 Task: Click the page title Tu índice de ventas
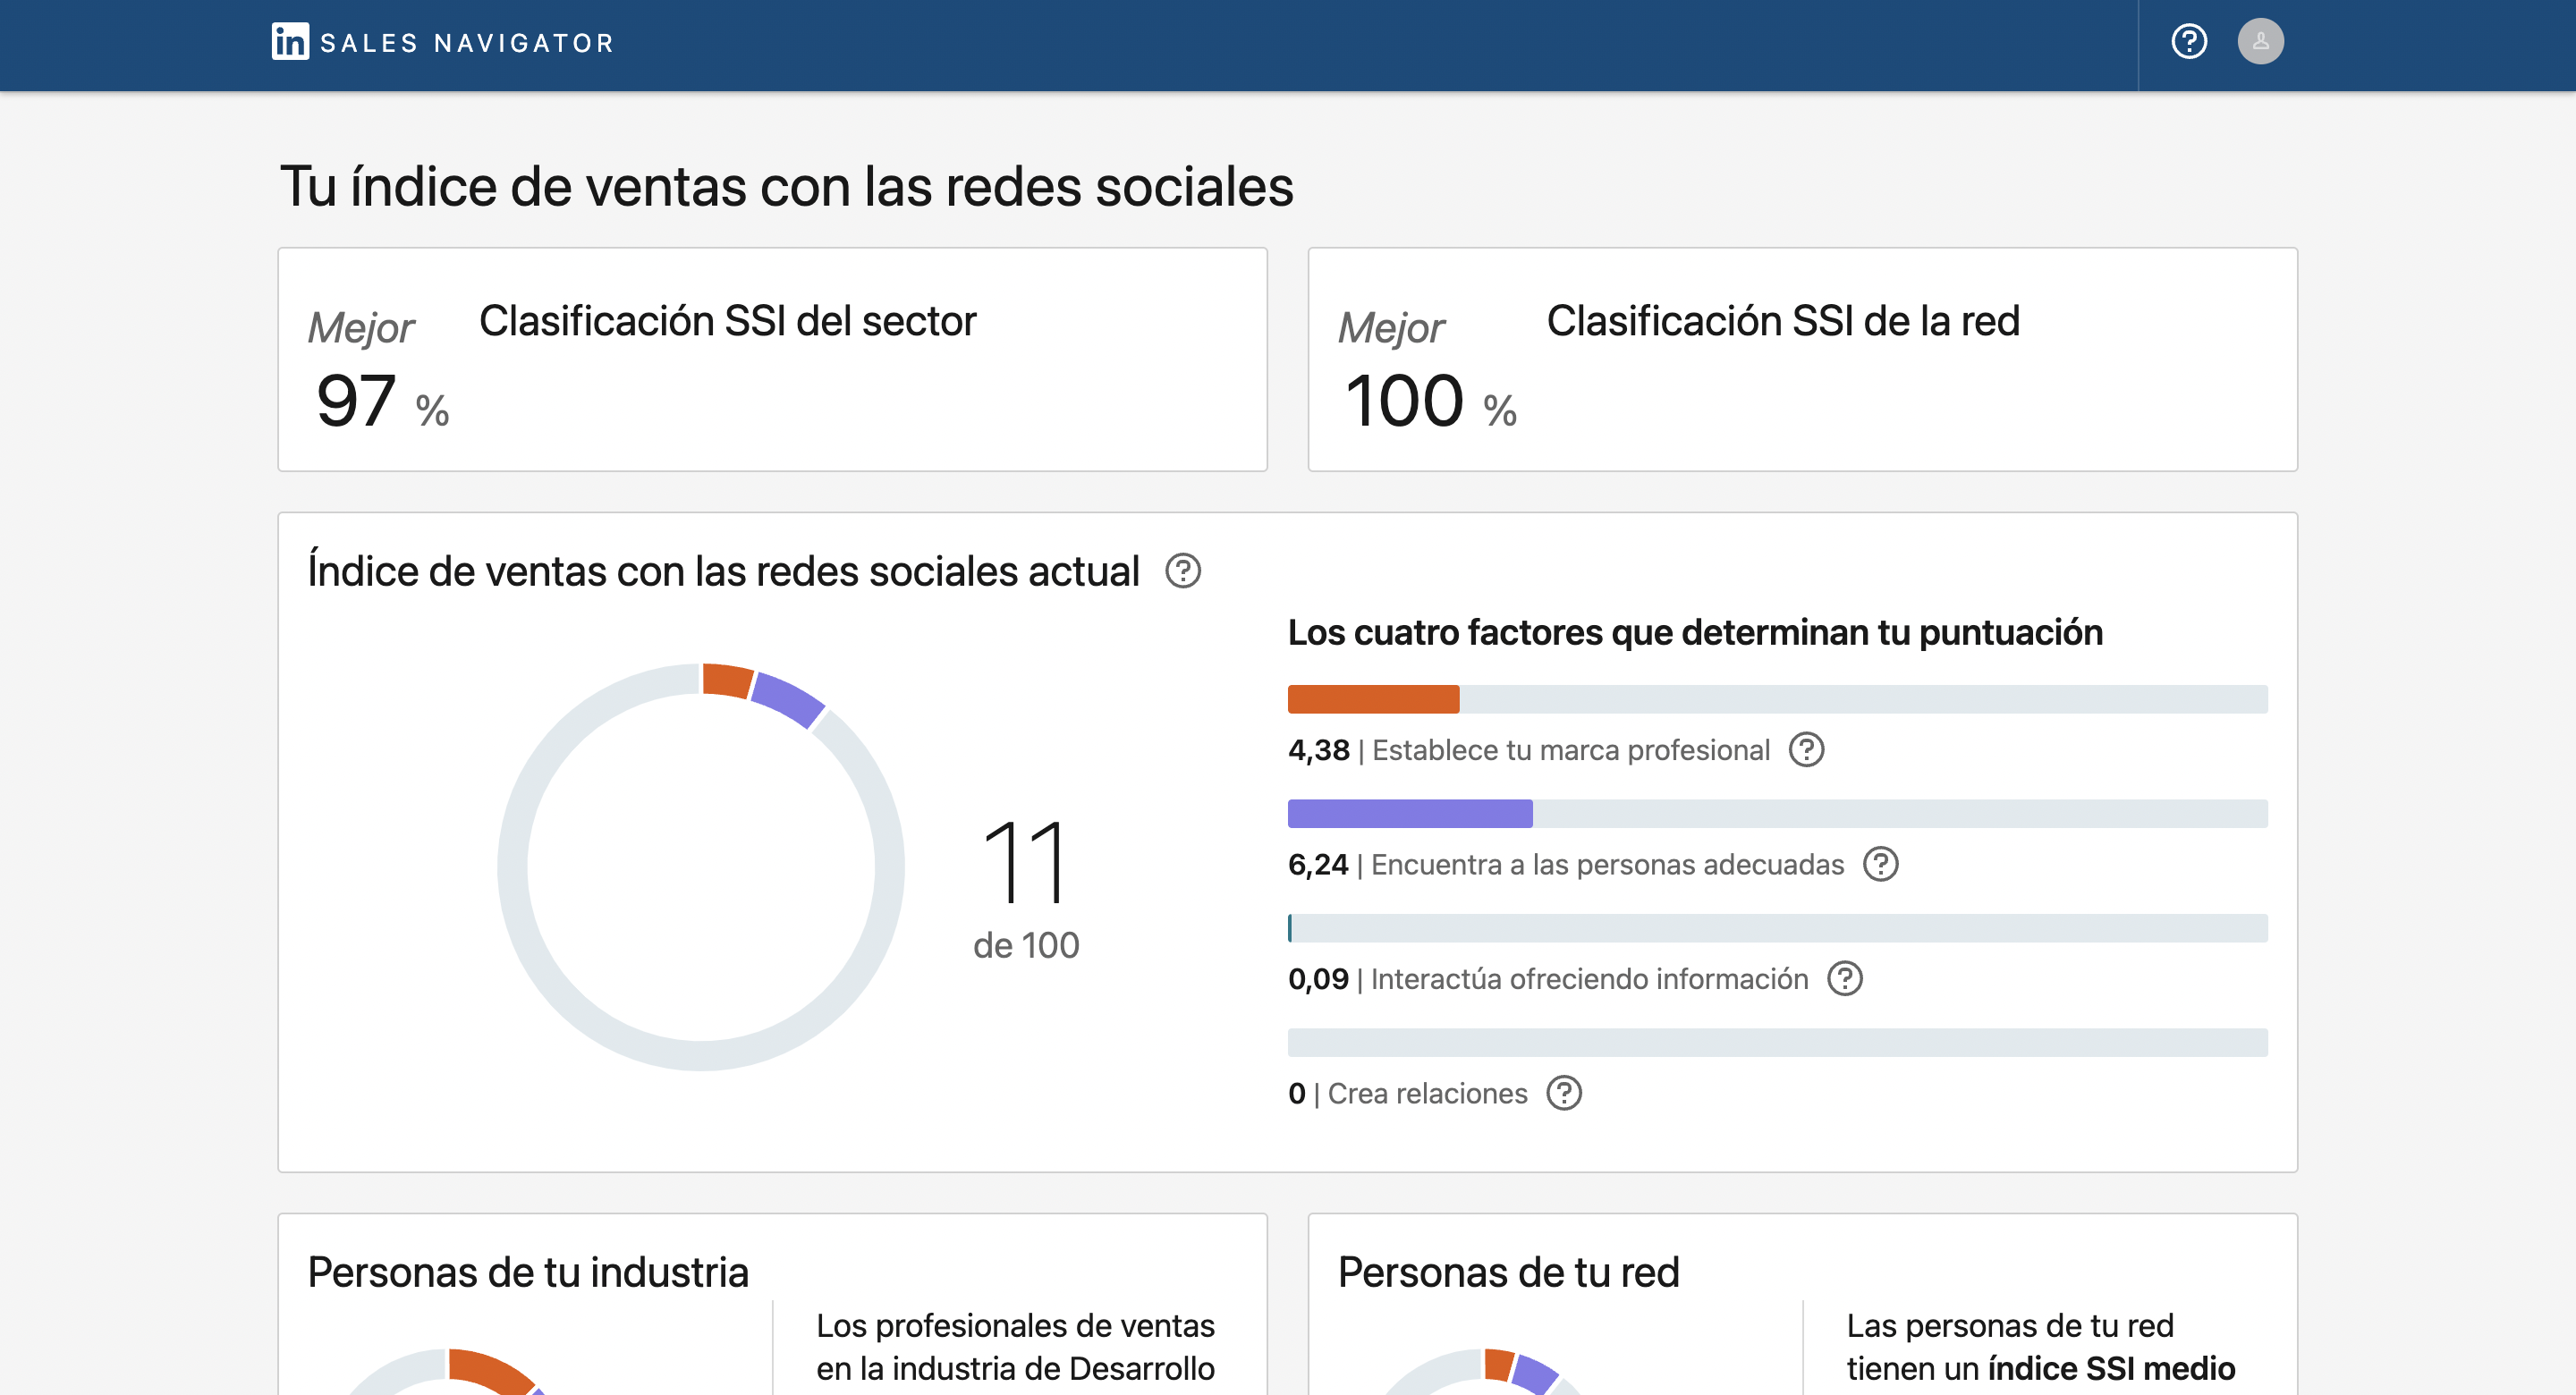coord(787,187)
